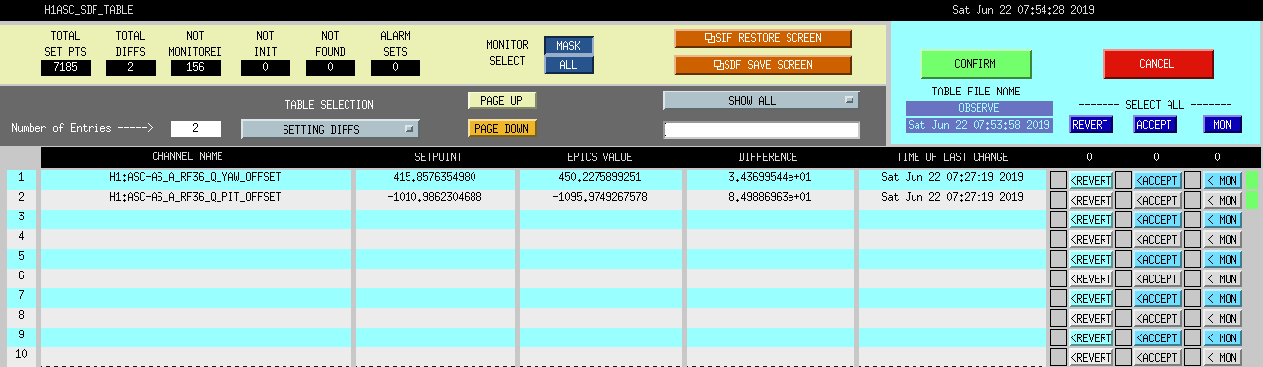The height and width of the screenshot is (367, 1263).
Task: Click < MON for the Q_YAW_OFFSET row
Action: click(x=1222, y=180)
